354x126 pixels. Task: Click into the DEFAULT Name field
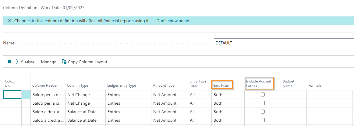pyautogui.click(x=284, y=43)
